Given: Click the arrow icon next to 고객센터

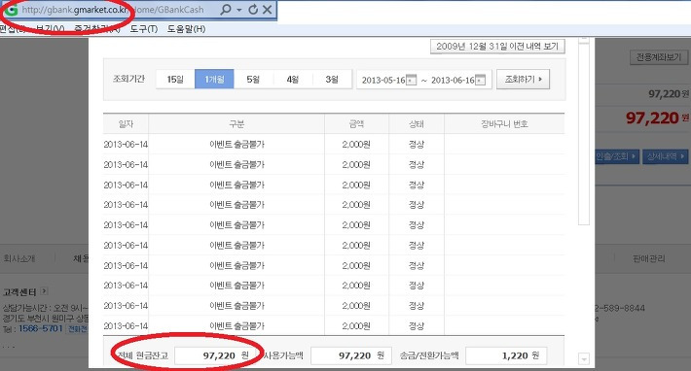Looking at the screenshot, I should (44, 291).
